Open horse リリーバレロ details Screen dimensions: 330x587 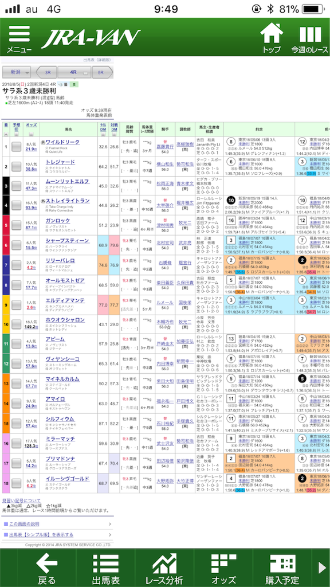(x=60, y=260)
